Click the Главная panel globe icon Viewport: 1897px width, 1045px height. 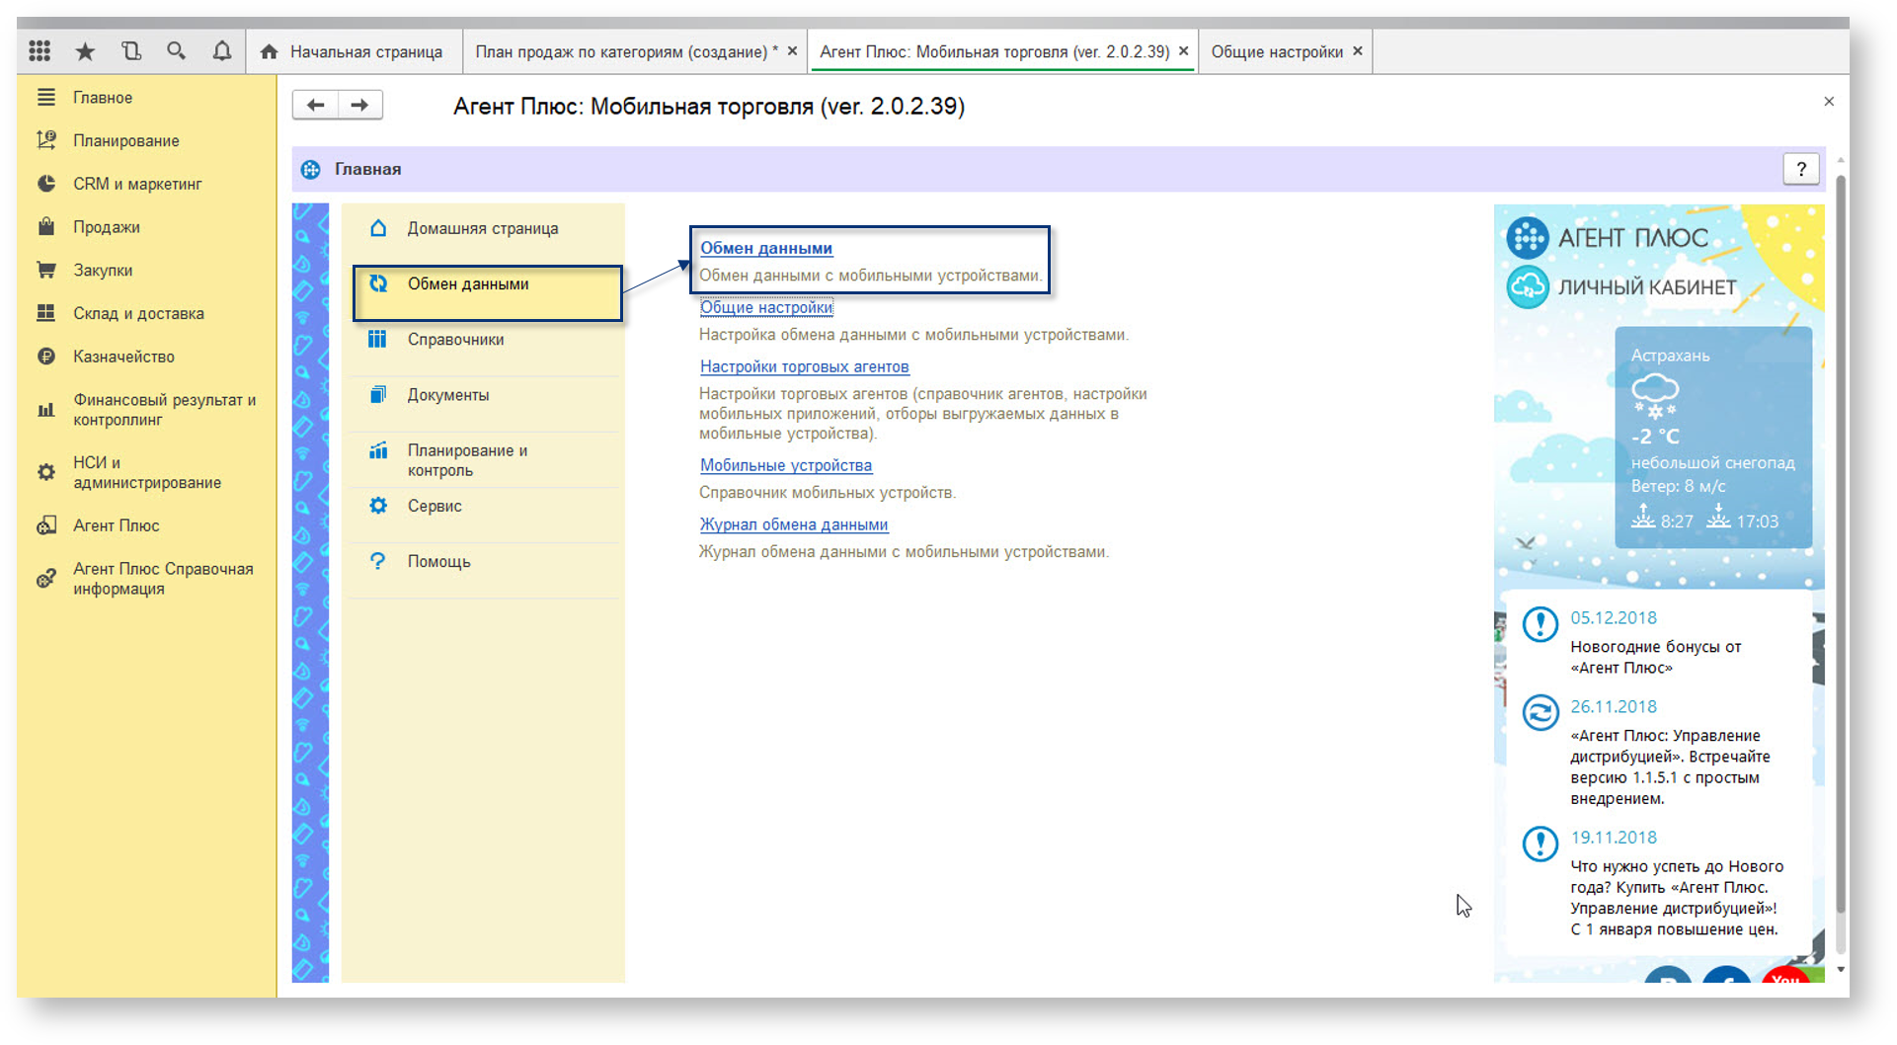pos(311,169)
